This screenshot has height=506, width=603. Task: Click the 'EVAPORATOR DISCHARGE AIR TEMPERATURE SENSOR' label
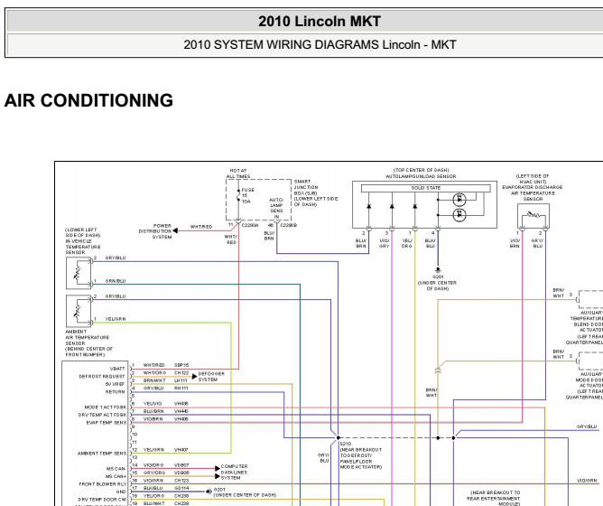click(533, 193)
